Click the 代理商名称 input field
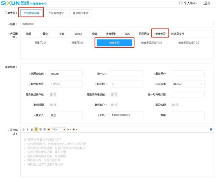216x179 pixels. 66,74
